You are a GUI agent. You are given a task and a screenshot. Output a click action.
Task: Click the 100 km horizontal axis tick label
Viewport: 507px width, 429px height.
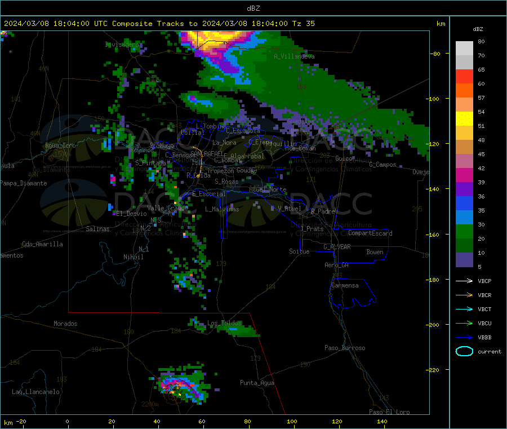(x=292, y=421)
